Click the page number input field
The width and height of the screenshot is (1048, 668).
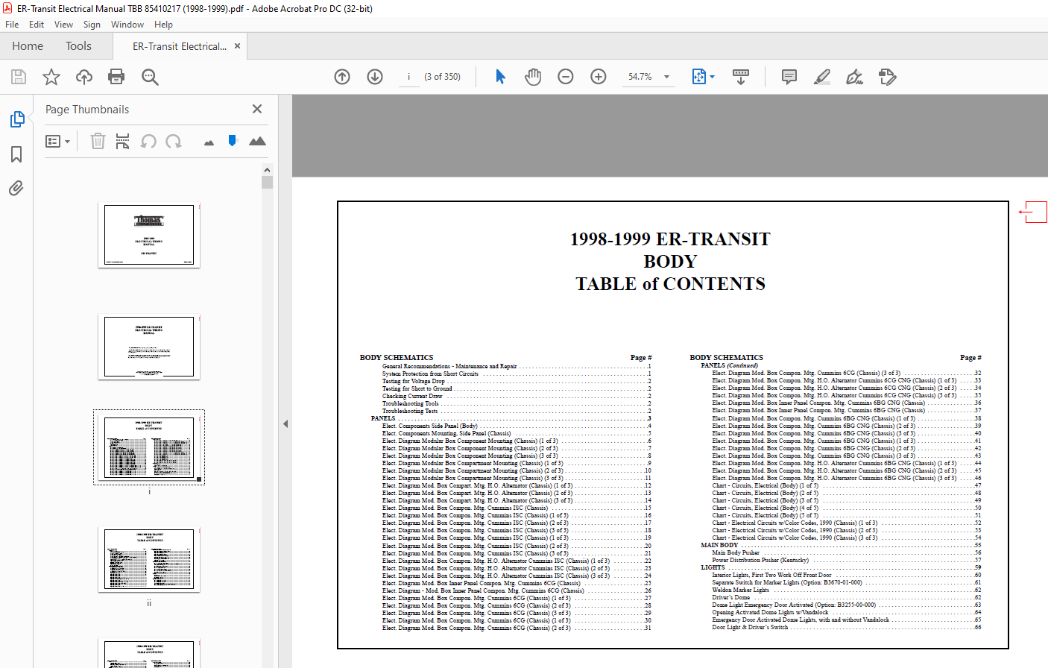pos(408,77)
